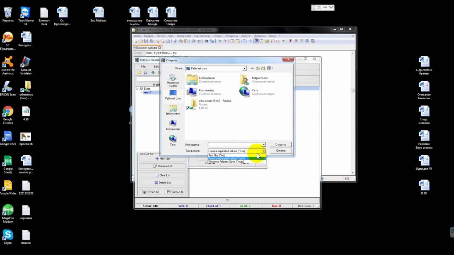Click the Rename List button
This screenshot has height=255, width=454.
point(162,166)
